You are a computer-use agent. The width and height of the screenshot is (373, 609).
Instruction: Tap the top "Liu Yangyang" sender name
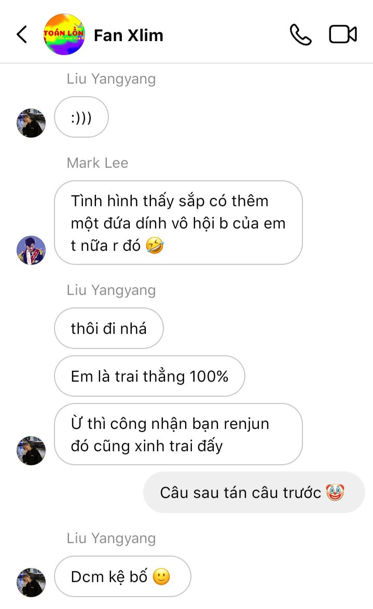111,79
